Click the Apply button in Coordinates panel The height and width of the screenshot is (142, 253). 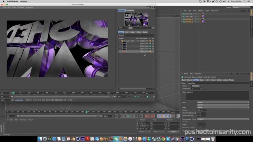point(173,131)
